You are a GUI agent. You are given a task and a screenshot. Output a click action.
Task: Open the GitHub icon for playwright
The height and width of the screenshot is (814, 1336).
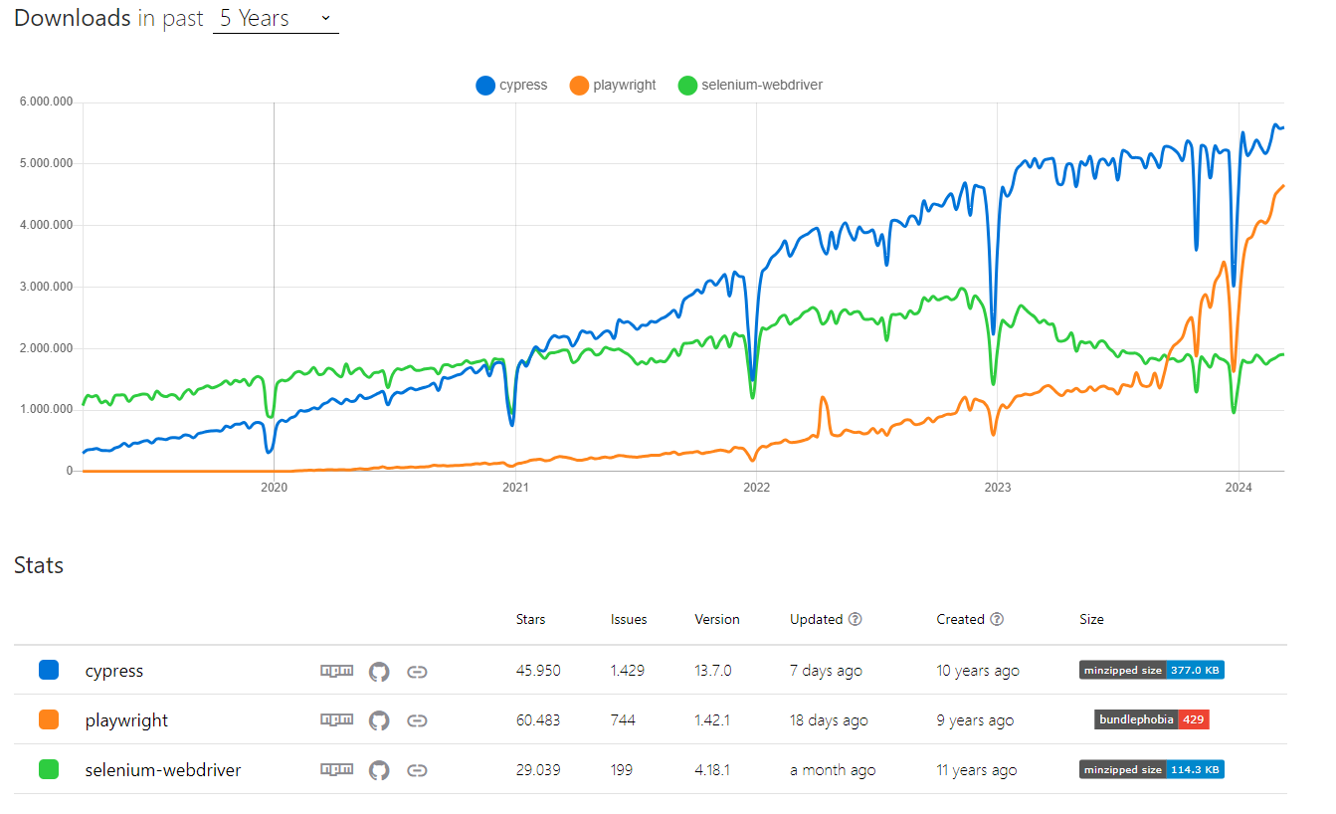(x=379, y=720)
